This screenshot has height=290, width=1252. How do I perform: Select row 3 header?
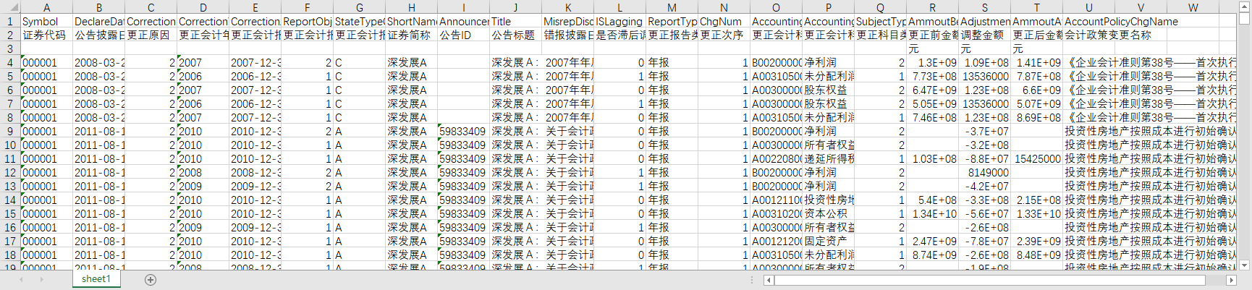click(x=10, y=48)
